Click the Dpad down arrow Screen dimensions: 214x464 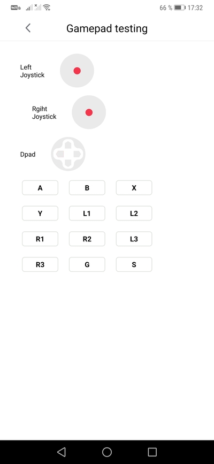(68, 163)
